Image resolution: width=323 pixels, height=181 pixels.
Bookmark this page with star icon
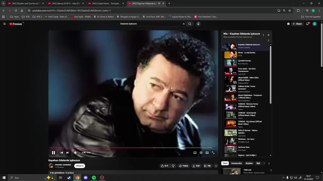(x=290, y=11)
